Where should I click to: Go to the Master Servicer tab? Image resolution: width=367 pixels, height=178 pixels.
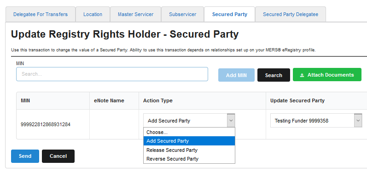(135, 15)
